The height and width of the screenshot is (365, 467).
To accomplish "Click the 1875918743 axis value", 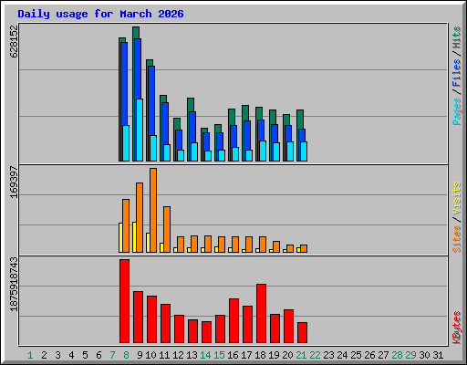I will click(x=14, y=285).
